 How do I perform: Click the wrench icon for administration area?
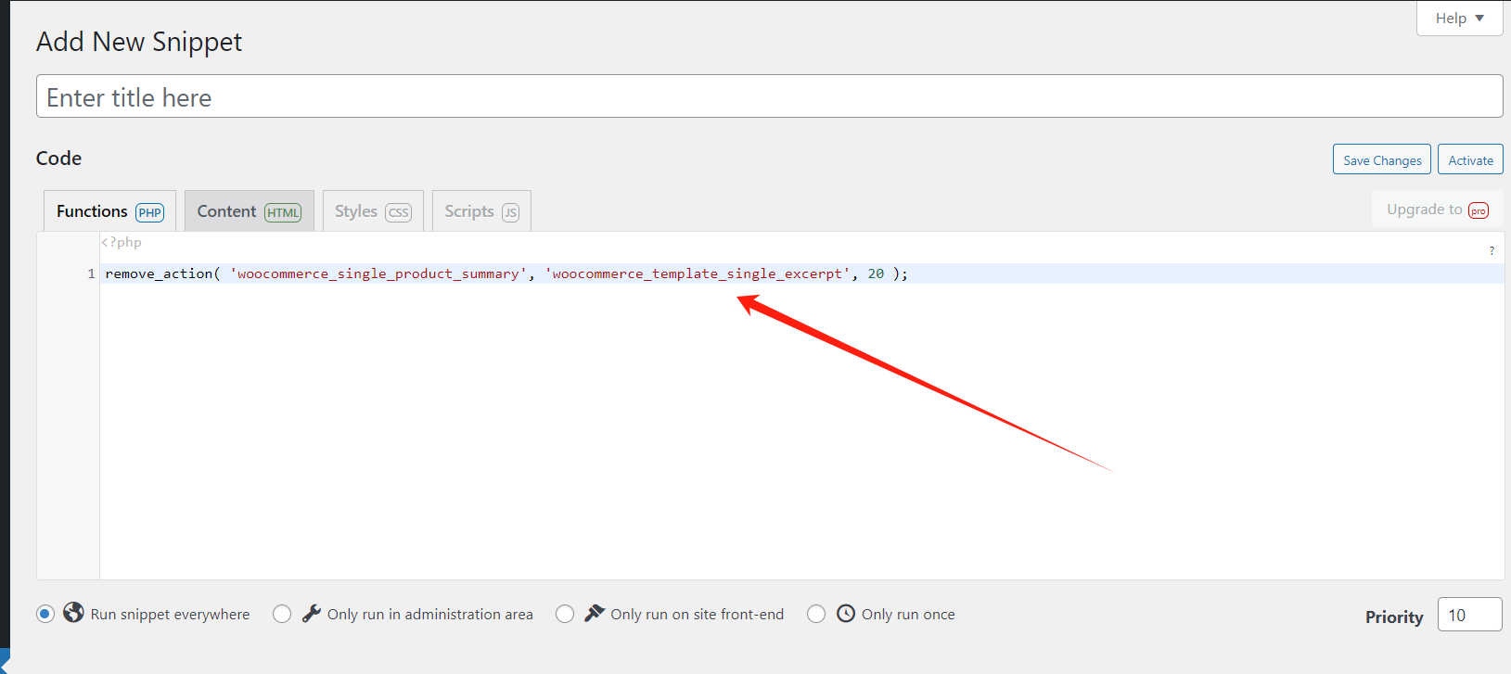pyautogui.click(x=312, y=614)
